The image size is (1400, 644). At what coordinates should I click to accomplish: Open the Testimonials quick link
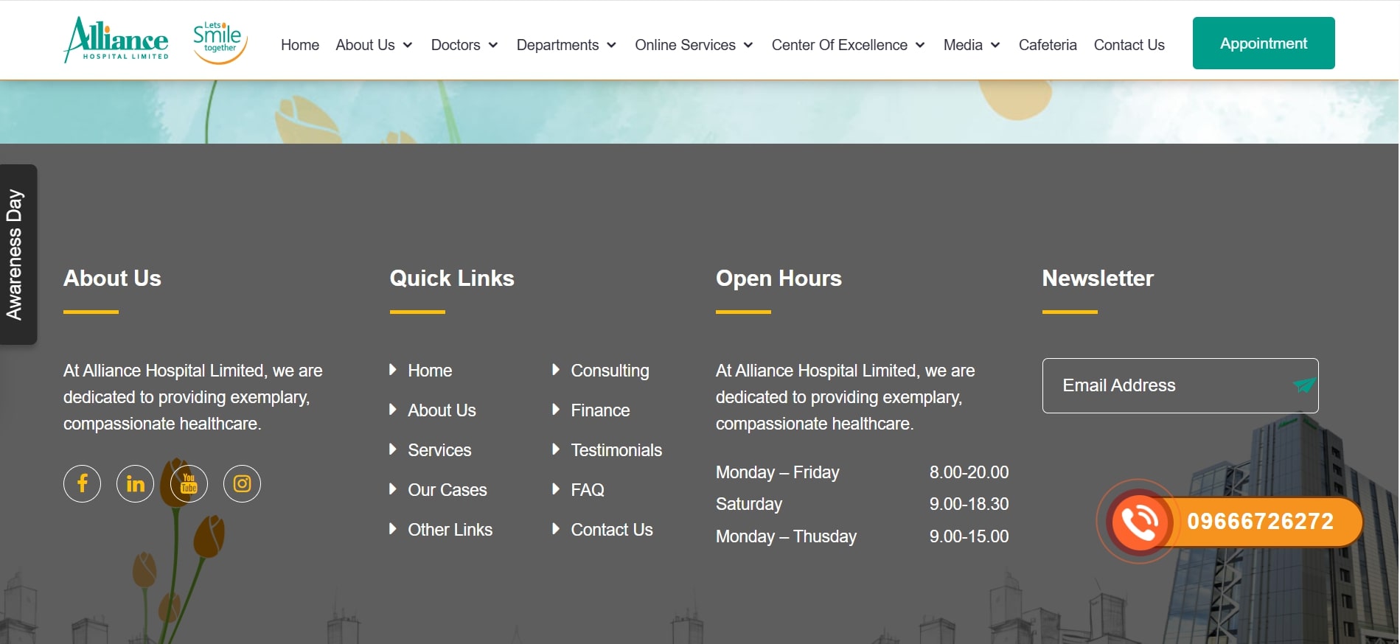tap(616, 450)
